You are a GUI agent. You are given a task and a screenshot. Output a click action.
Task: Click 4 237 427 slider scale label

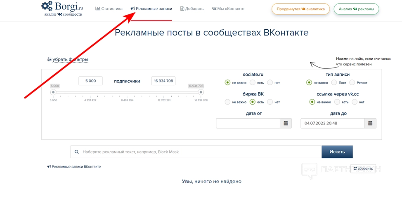[90, 100]
